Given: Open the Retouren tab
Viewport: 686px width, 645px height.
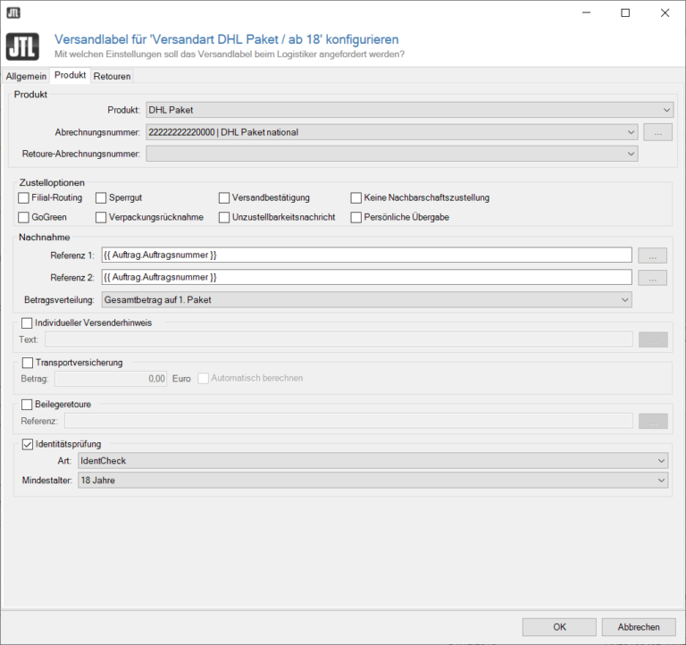Looking at the screenshot, I should 112,76.
